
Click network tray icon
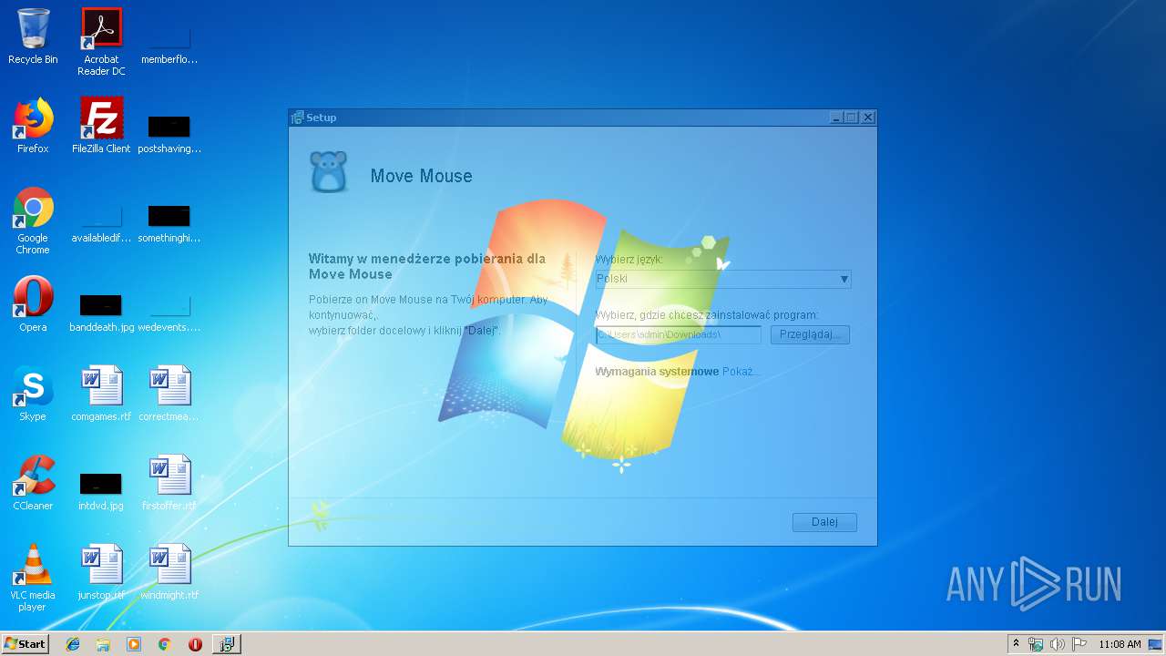tap(1036, 644)
